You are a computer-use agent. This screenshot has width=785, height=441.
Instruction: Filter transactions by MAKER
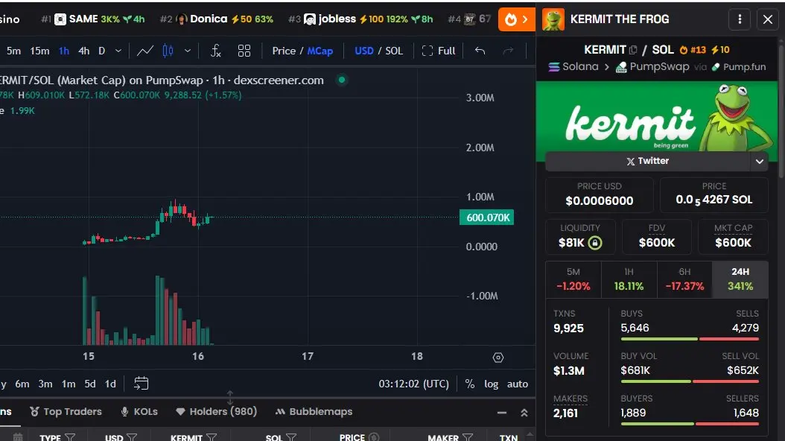pyautogui.click(x=468, y=437)
